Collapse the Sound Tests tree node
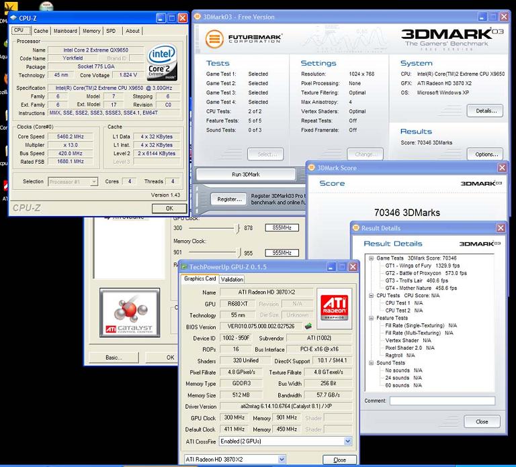The height and width of the screenshot is (467, 516). pos(371,363)
